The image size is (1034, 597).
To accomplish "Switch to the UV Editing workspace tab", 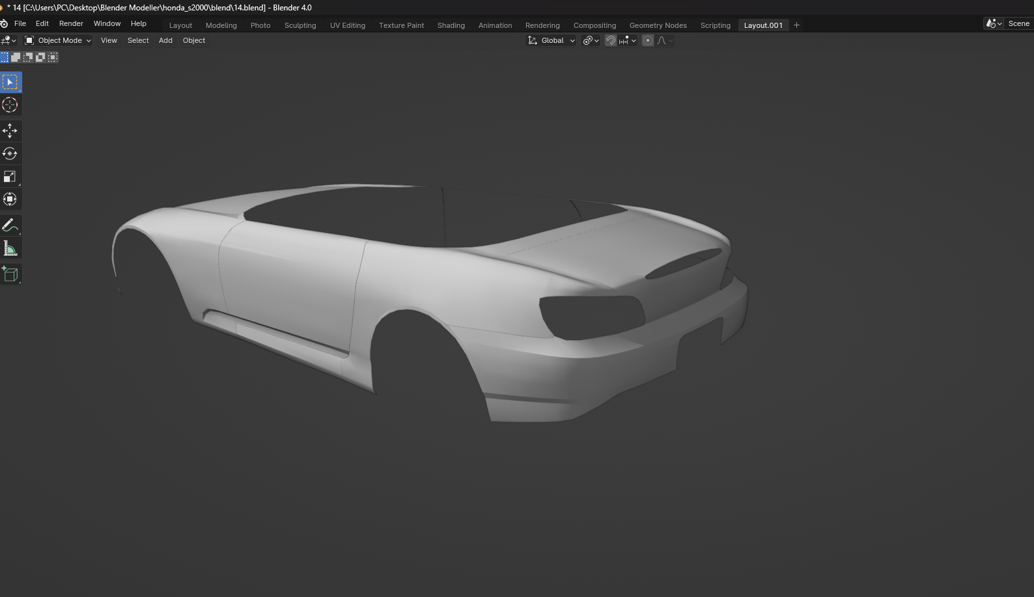I will (x=348, y=25).
